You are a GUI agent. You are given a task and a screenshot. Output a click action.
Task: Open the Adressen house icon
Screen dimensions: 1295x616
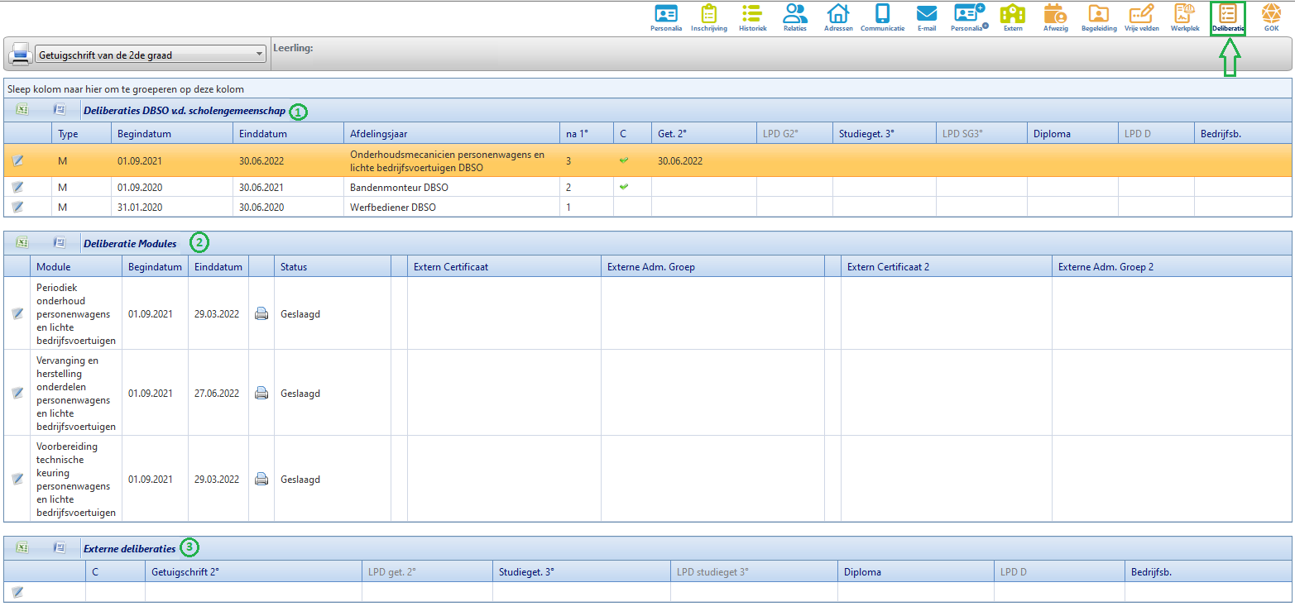click(838, 14)
